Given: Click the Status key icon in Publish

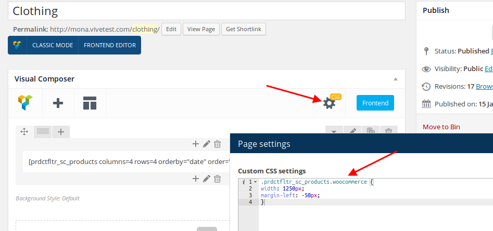Looking at the screenshot, I should point(426,51).
